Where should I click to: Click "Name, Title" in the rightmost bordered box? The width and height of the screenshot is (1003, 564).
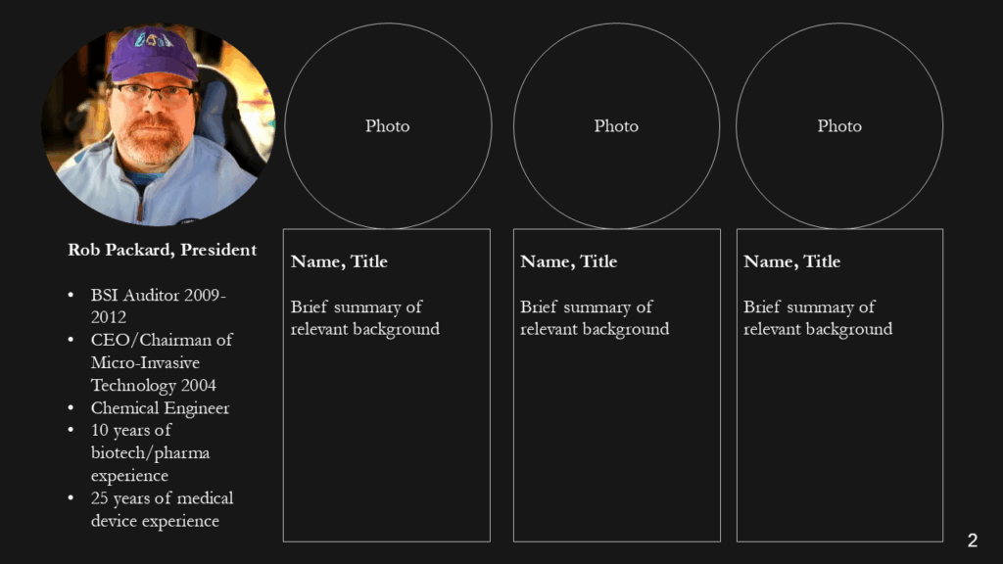pos(791,261)
